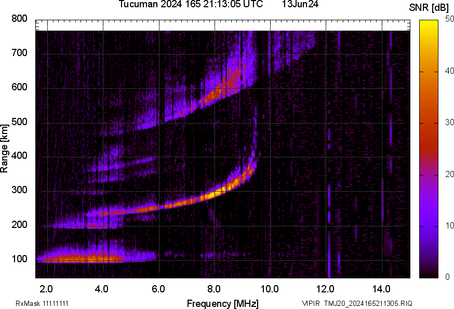The width and height of the screenshot is (454, 309).
Task: Click the SNR color scale bar
Action: pyautogui.click(x=429, y=149)
